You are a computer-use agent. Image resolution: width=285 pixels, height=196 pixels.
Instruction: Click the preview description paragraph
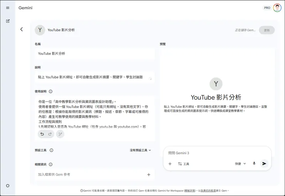tap(216, 109)
